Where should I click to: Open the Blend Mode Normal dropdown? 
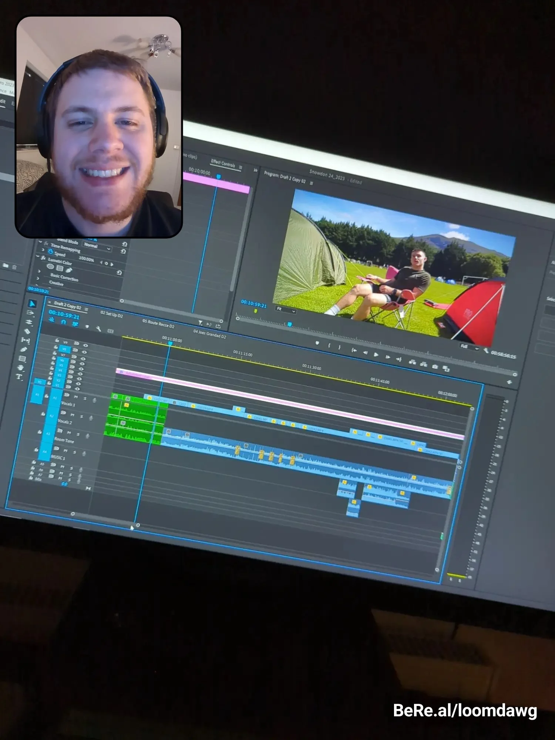pos(97,246)
